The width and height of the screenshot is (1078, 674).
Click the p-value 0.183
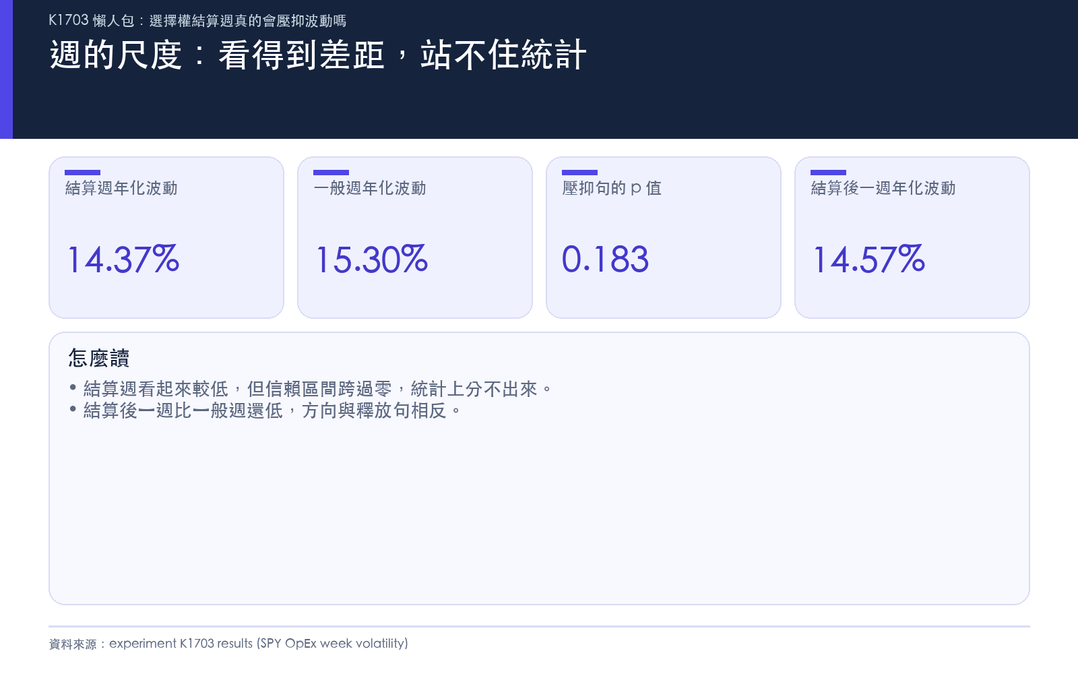pyautogui.click(x=606, y=259)
